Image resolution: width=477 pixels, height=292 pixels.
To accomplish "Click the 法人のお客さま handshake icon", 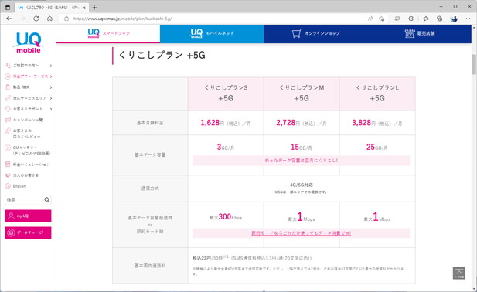I will [8, 175].
